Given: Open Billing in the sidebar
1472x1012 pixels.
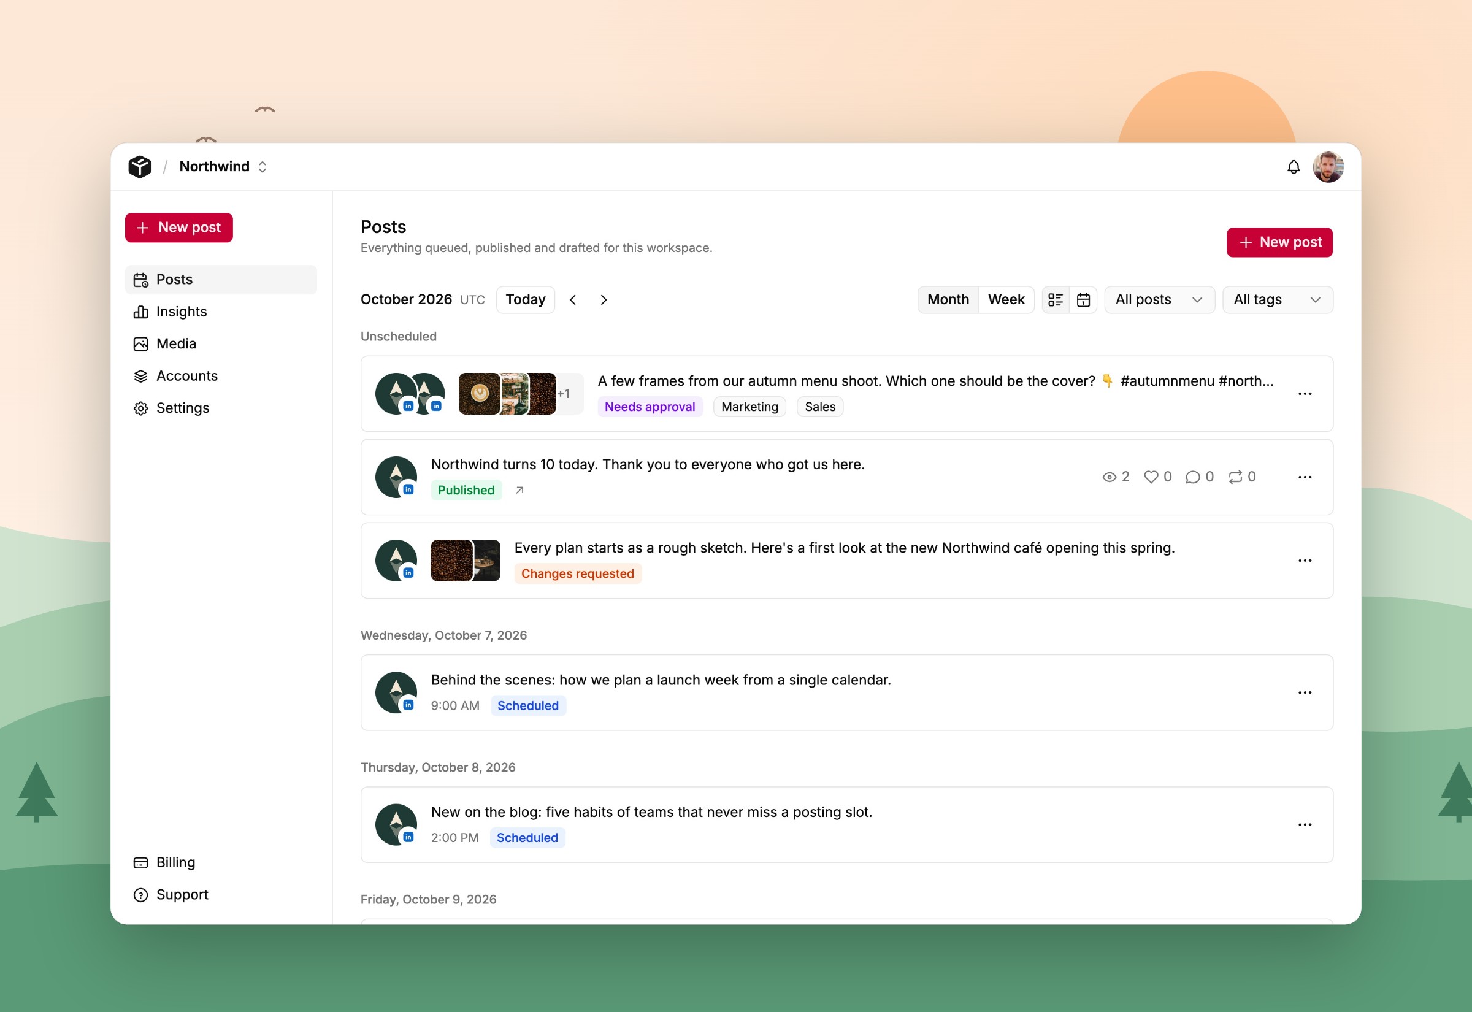Looking at the screenshot, I should click(x=221, y=862).
